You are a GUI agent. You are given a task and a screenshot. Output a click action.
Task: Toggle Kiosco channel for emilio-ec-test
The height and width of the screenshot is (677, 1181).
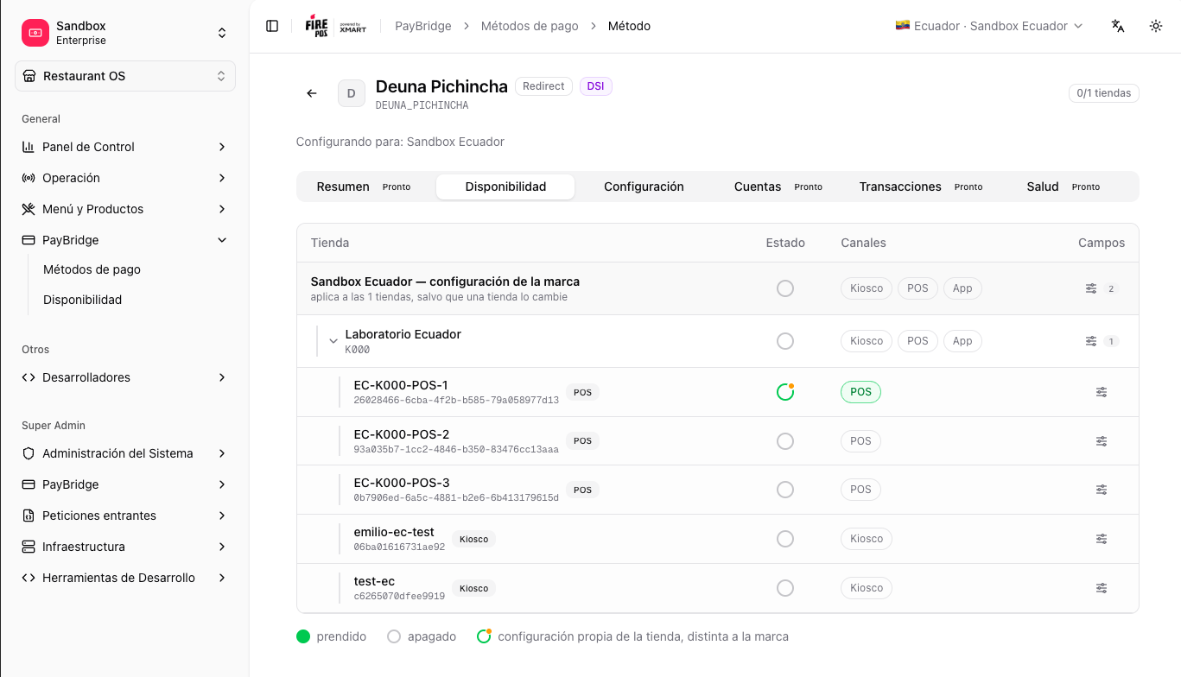click(867, 539)
